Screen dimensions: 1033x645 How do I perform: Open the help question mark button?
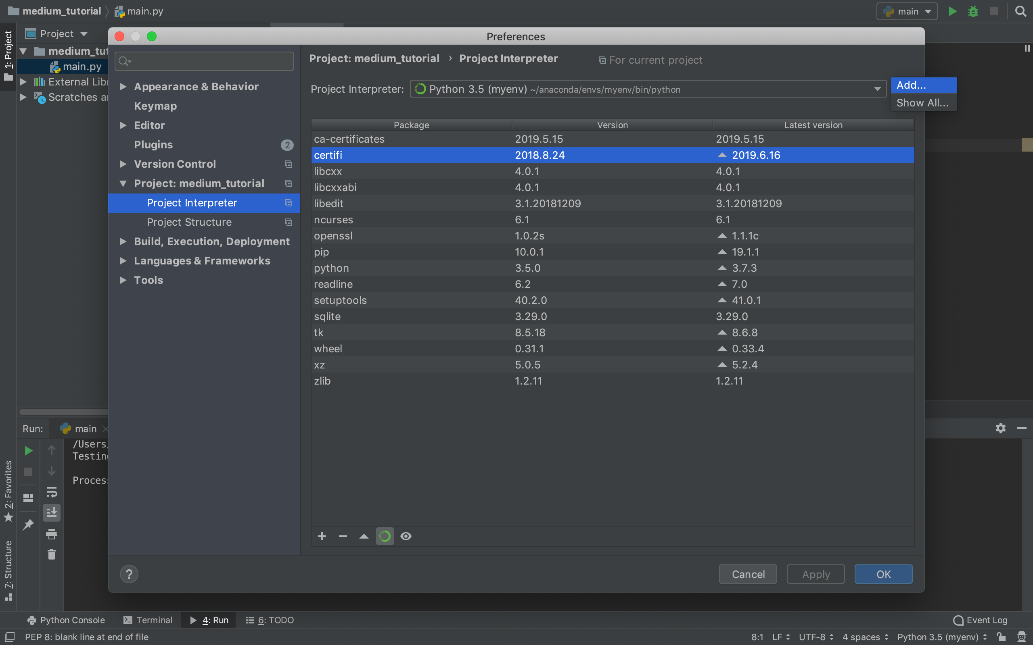tap(129, 574)
